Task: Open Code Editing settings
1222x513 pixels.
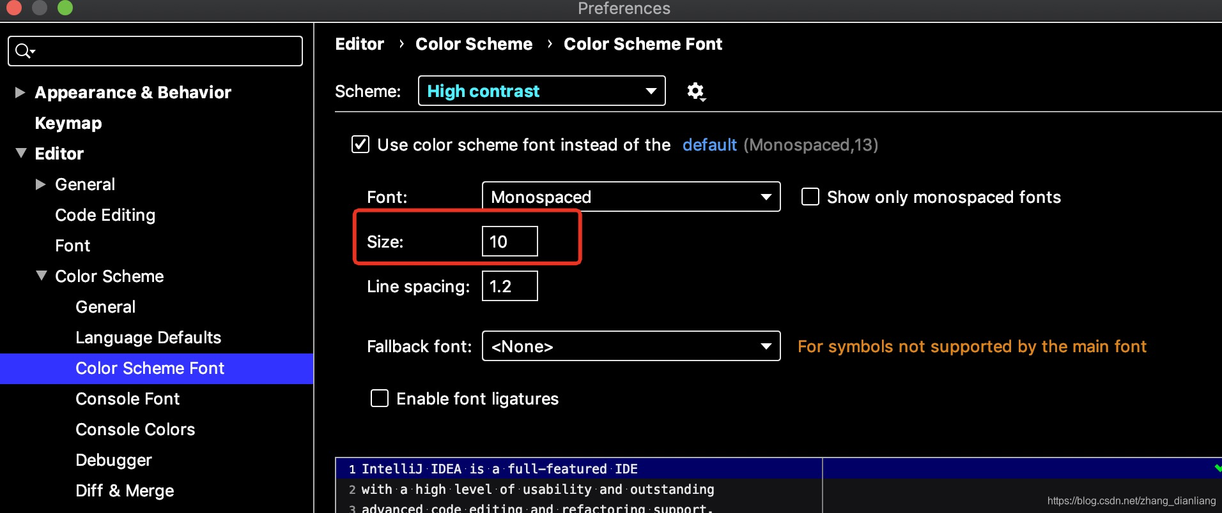Action: click(x=105, y=215)
